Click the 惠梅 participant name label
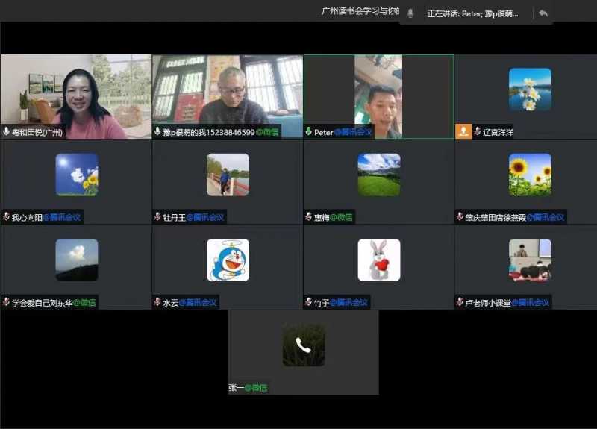This screenshot has height=429, width=597. pyautogui.click(x=322, y=217)
